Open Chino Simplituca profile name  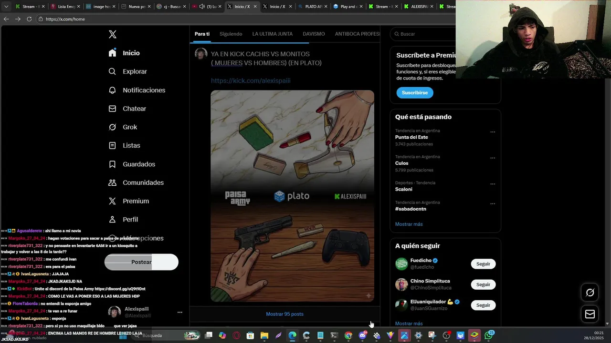pos(430,281)
